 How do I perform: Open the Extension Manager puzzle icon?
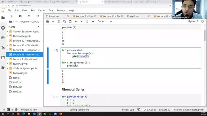[x=3, y=68]
